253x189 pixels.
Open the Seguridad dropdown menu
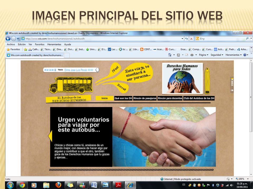coord(217,55)
